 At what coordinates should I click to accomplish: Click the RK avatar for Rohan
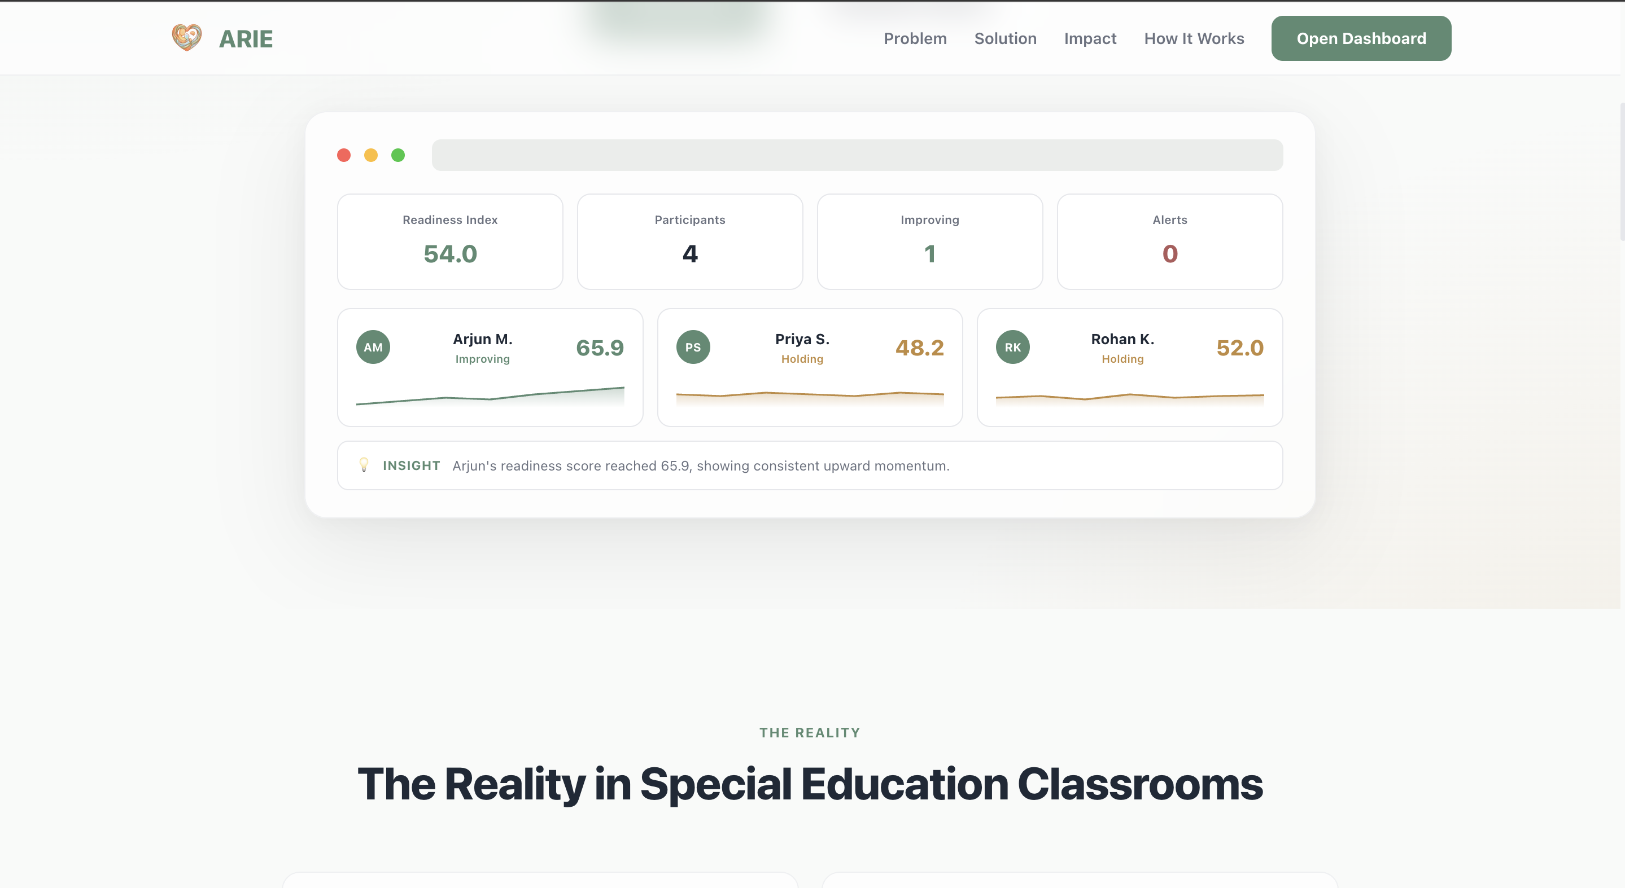[x=1012, y=348]
